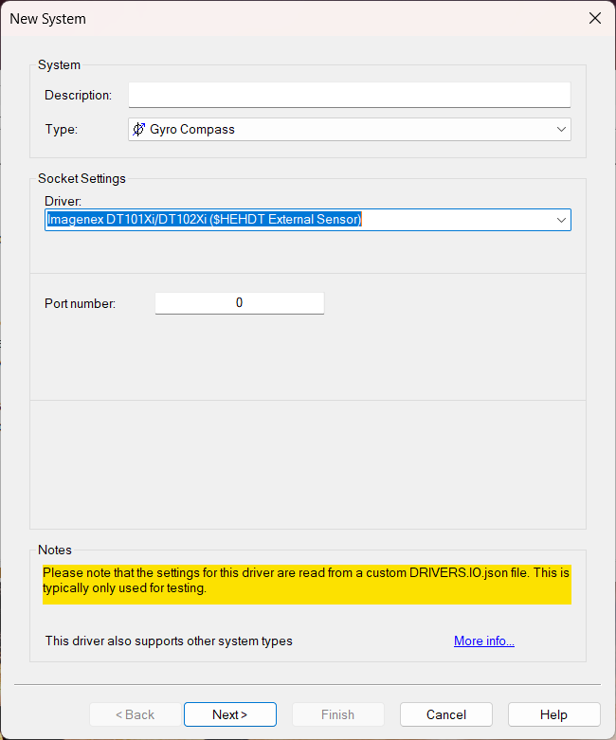Click the disabled Finish button
Viewport: 616px width, 740px height.
337,714
